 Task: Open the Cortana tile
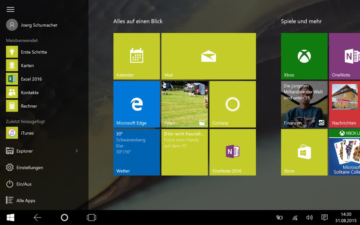point(232,104)
